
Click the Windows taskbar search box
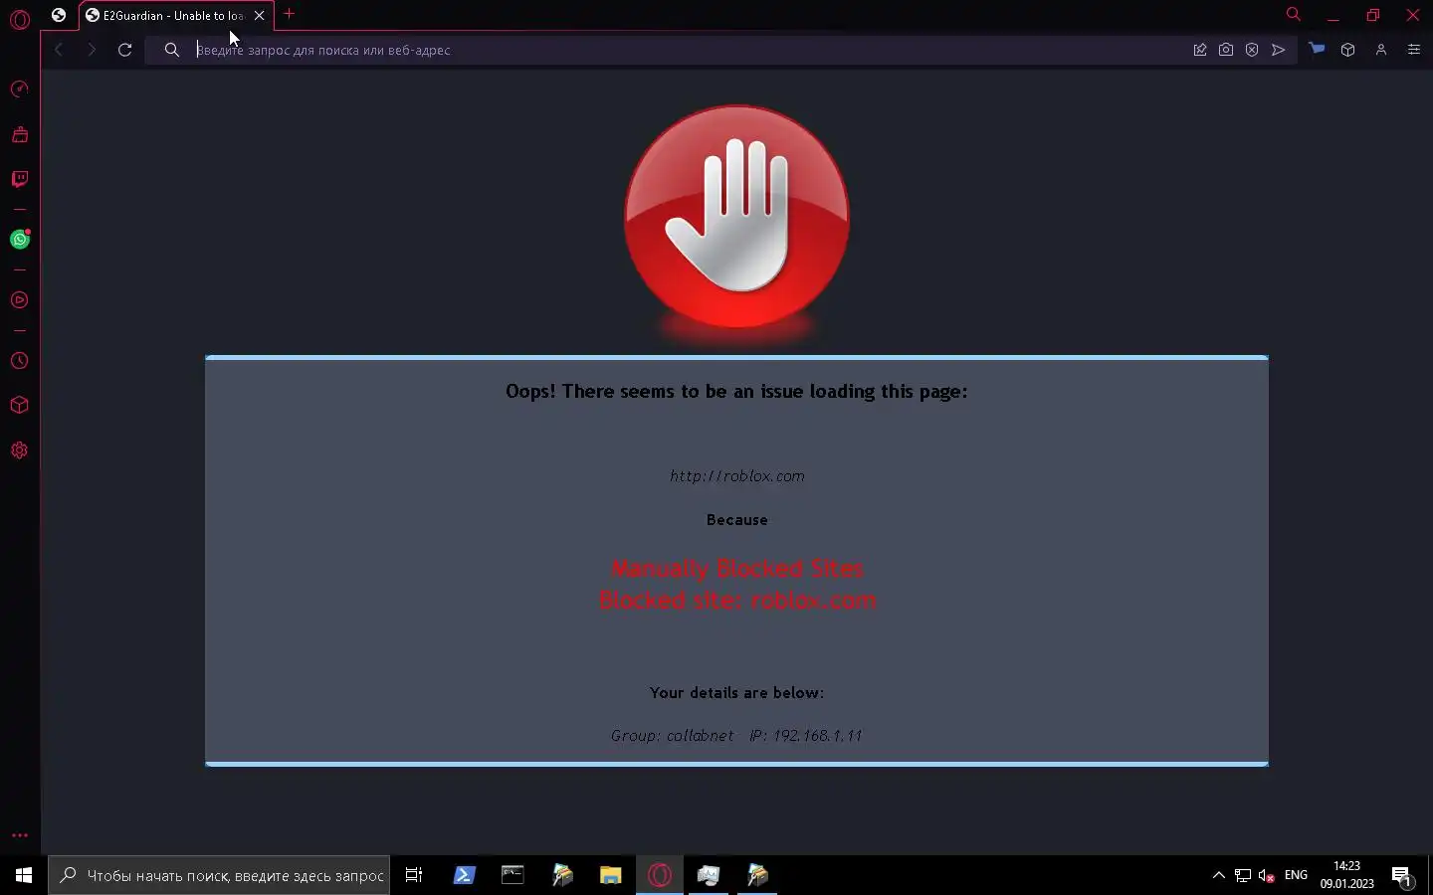point(219,875)
